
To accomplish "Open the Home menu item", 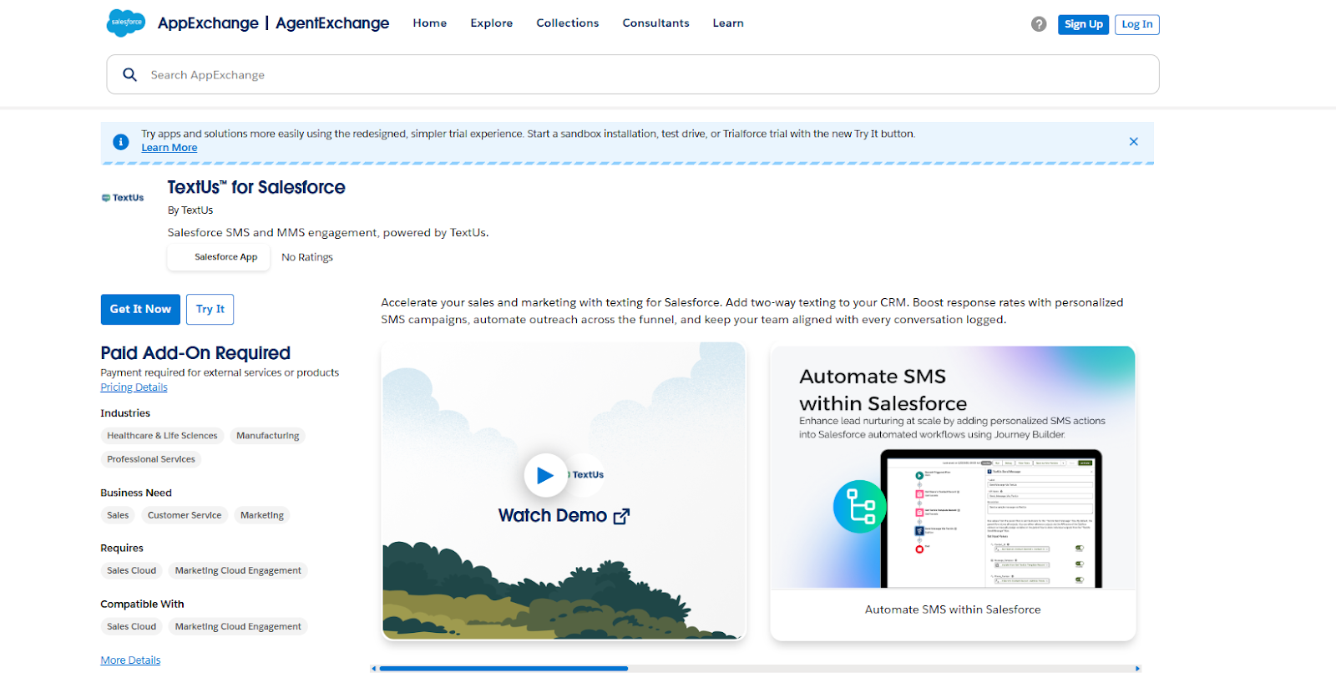I will [430, 23].
